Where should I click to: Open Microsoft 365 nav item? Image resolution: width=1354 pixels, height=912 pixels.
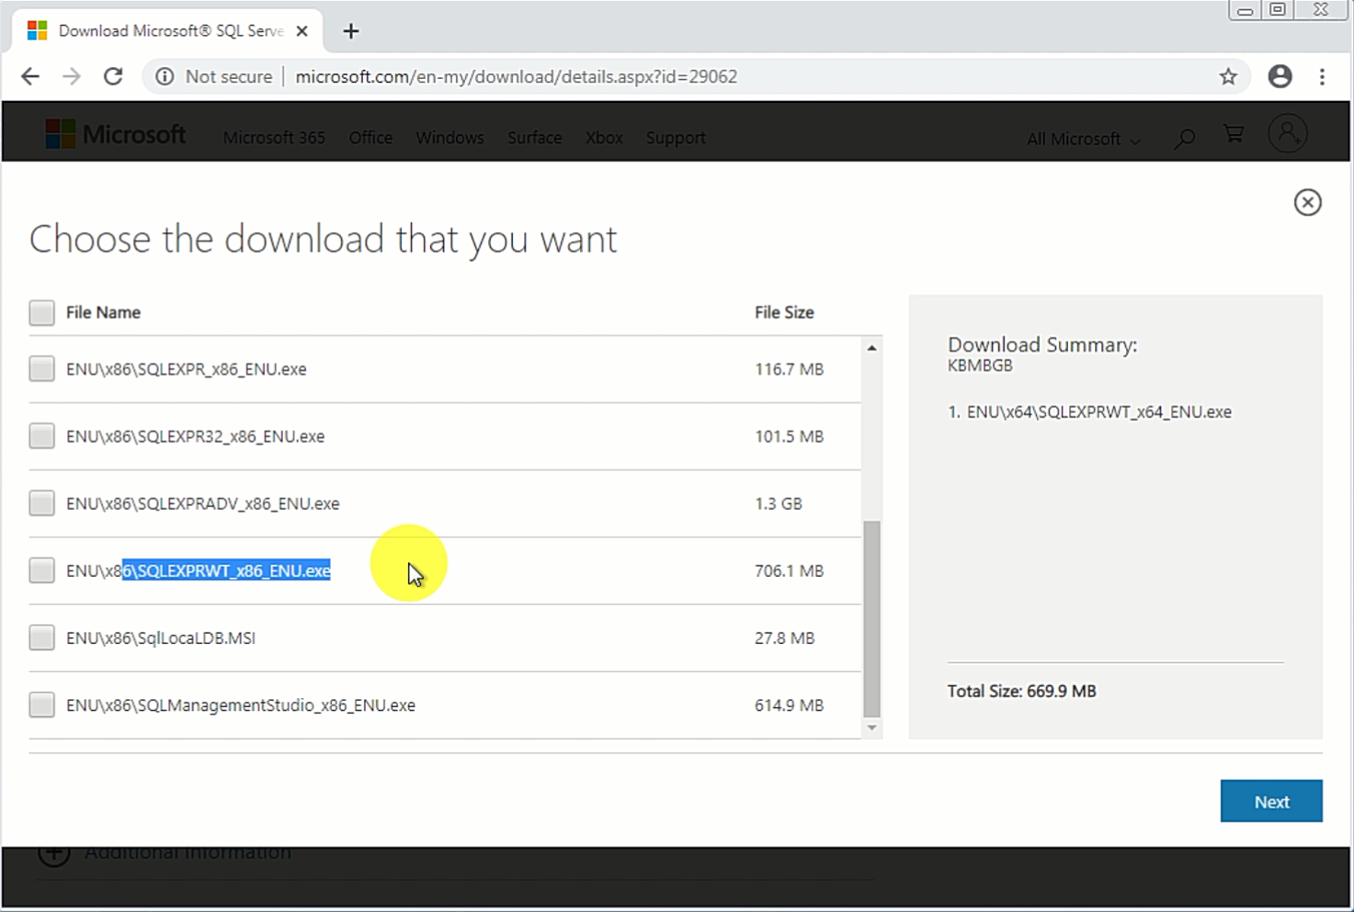pyautogui.click(x=274, y=138)
